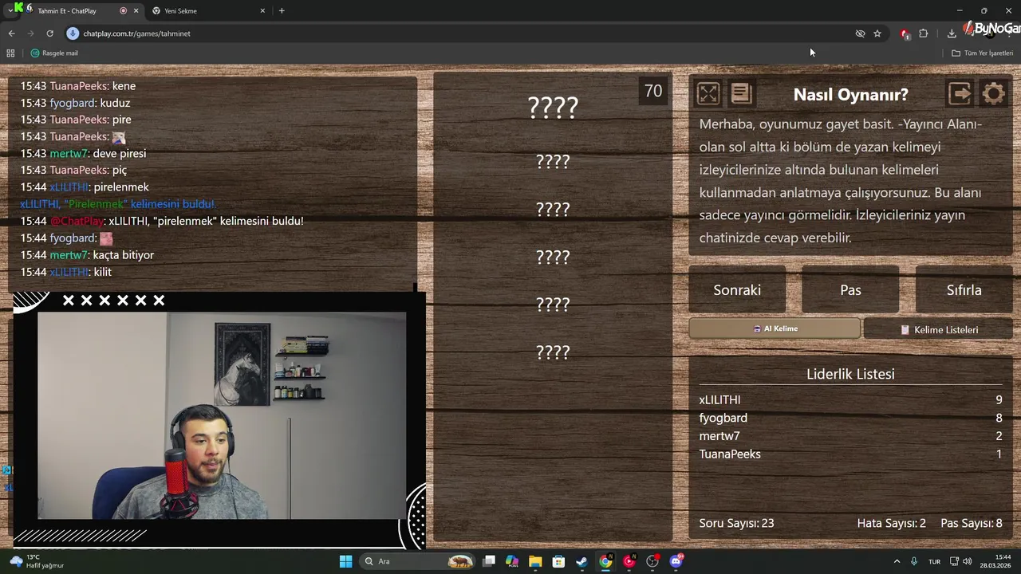Show hidden system tray icons
Screen dimensions: 1021x574
(897, 561)
